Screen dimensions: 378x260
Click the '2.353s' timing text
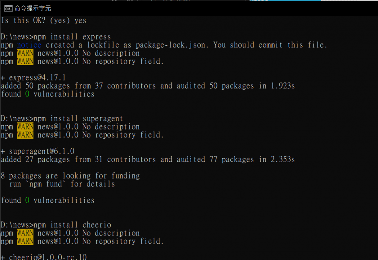(283, 160)
